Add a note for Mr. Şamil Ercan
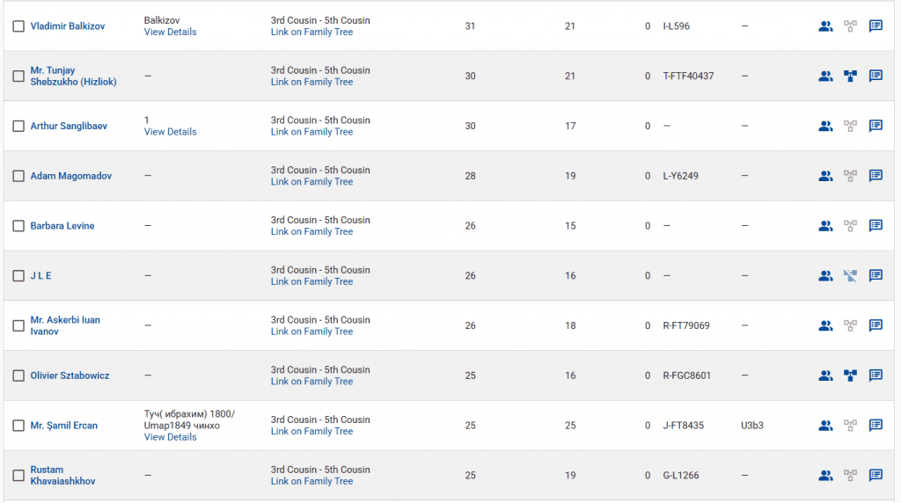 [x=875, y=426]
